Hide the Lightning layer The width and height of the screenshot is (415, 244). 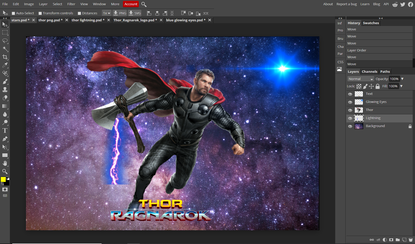point(350,118)
